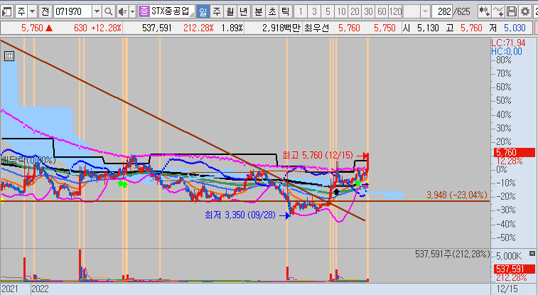Open chart settings gear icon
Image resolution: width=538 pixels, height=295 pixels.
tap(525, 11)
